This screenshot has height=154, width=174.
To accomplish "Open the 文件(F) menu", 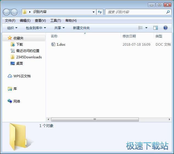I will (x=10, y=21).
